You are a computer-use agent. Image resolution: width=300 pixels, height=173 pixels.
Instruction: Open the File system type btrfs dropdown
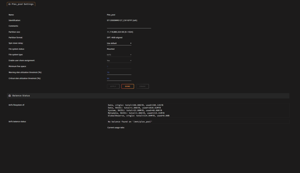(x=119, y=55)
